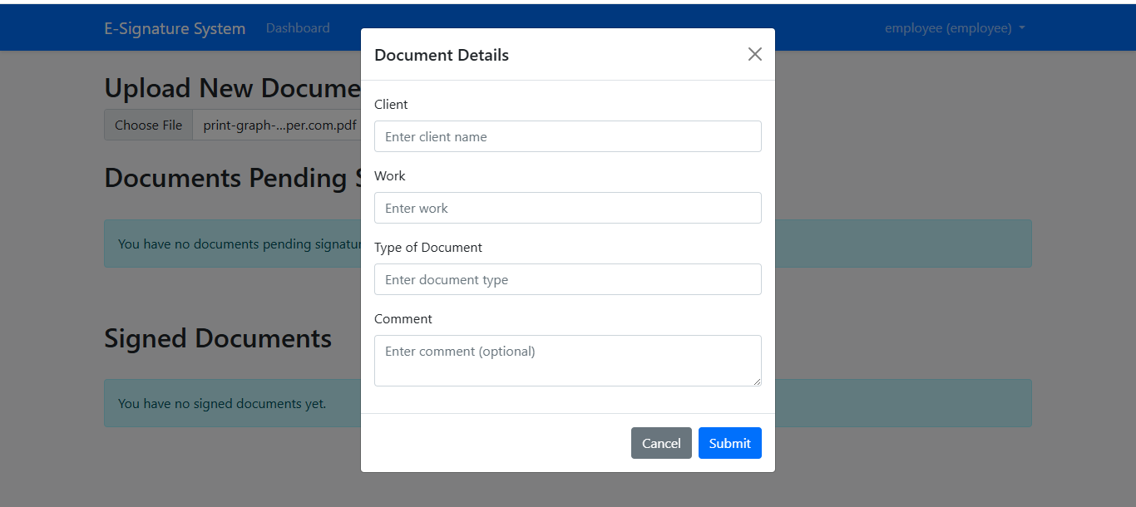This screenshot has width=1136, height=507.
Task: Submit the document details
Action: click(730, 443)
